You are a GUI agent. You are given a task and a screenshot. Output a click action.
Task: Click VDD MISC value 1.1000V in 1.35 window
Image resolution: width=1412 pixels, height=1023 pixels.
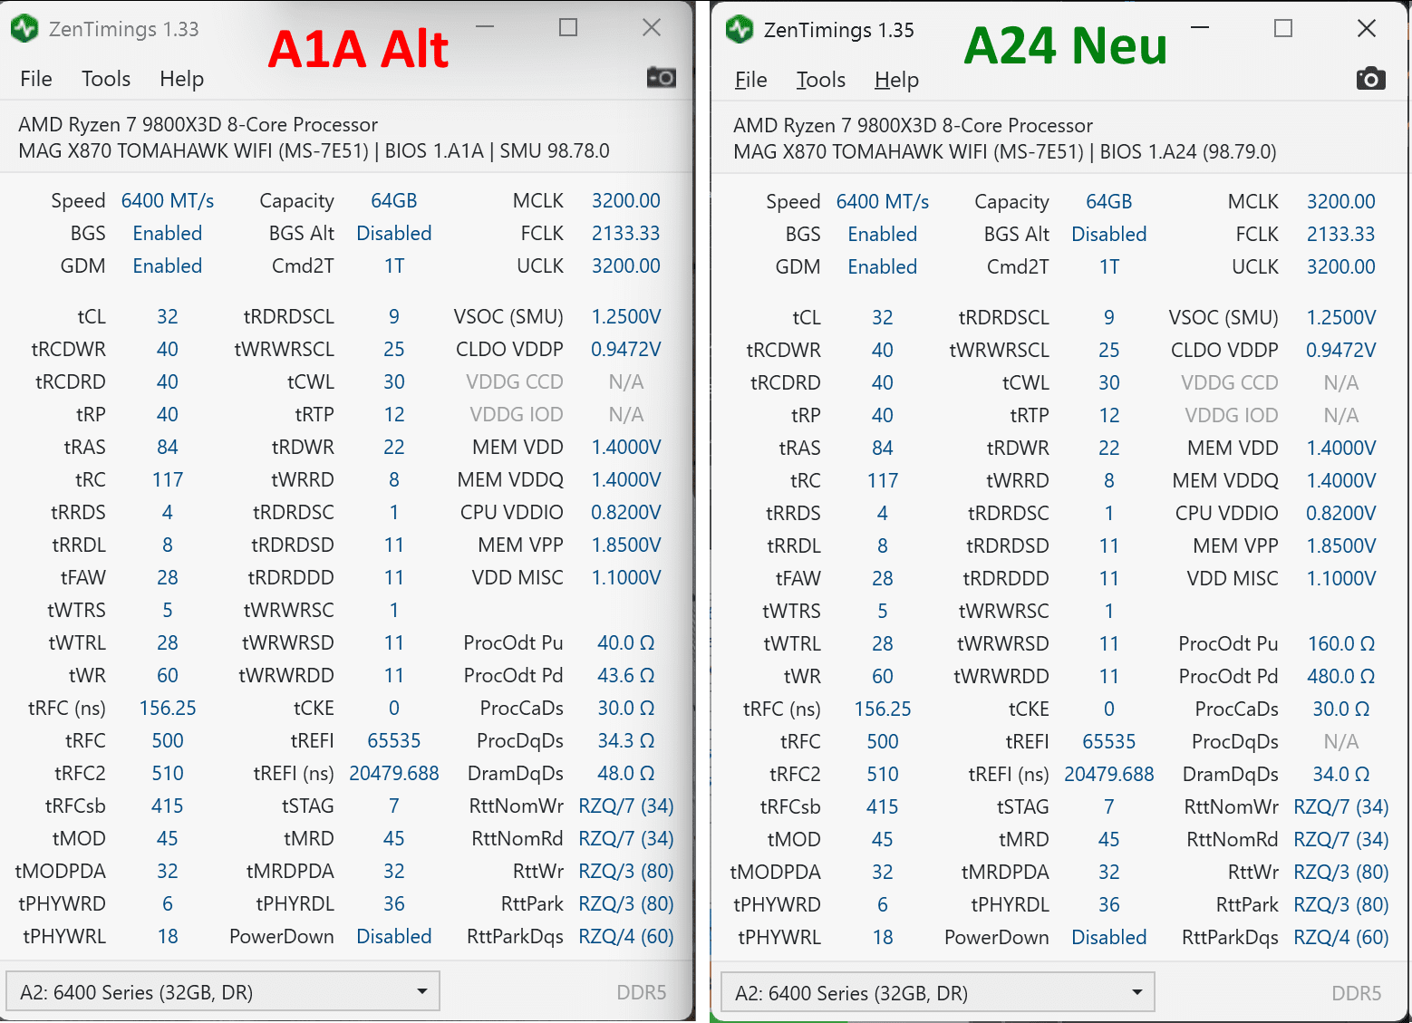pos(1340,578)
